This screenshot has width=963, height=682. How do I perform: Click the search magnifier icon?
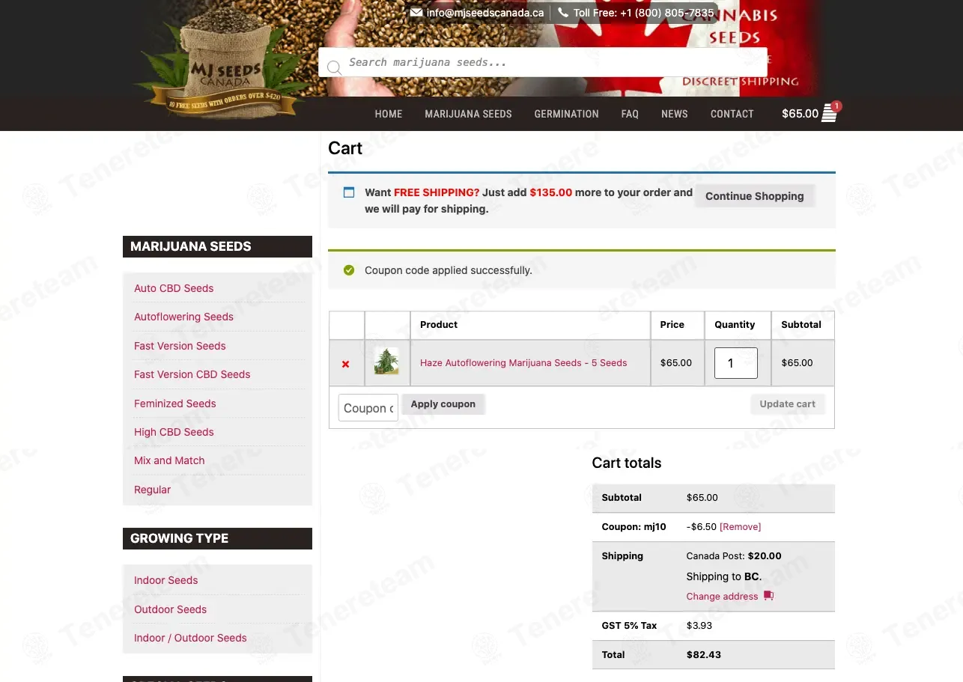334,67
